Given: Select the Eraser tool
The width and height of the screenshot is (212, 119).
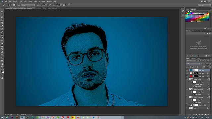Looking at the screenshot, I should [x=2, y=40].
